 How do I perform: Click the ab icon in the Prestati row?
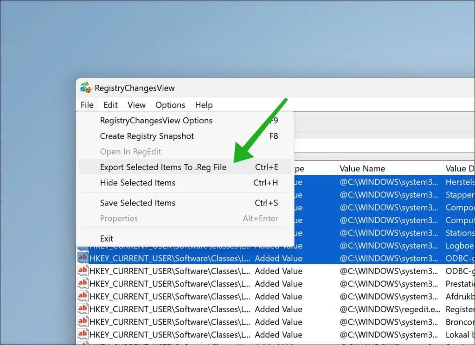pos(83,283)
